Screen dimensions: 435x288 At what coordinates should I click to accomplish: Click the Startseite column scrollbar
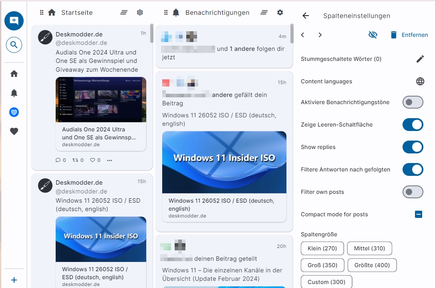(x=151, y=33)
